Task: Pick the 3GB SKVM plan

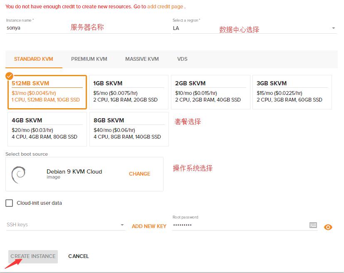Action: pos(292,92)
